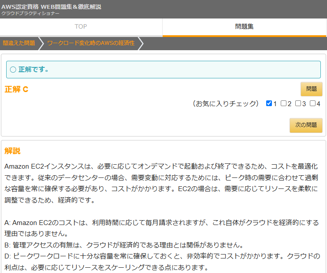Select the 問題集 tab
327x273 pixels.
tap(245, 27)
